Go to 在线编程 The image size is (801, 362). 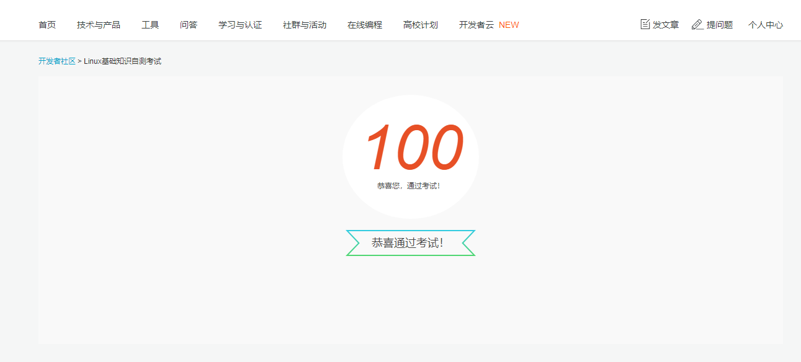[x=365, y=25]
